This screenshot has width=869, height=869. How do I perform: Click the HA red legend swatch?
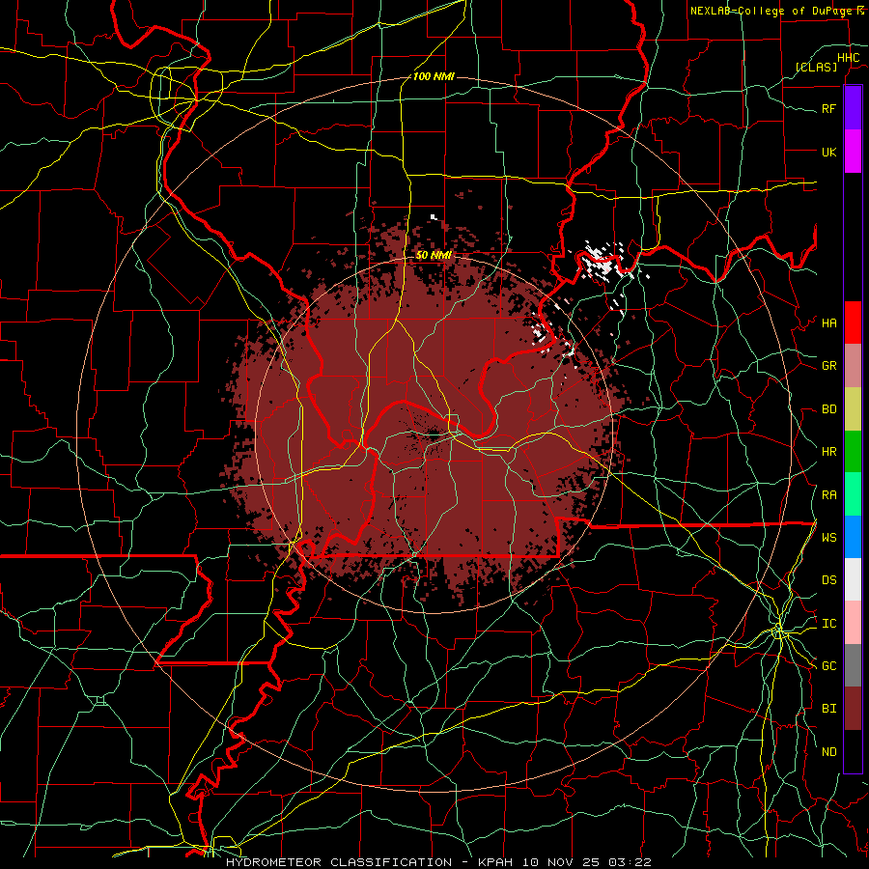(x=853, y=322)
